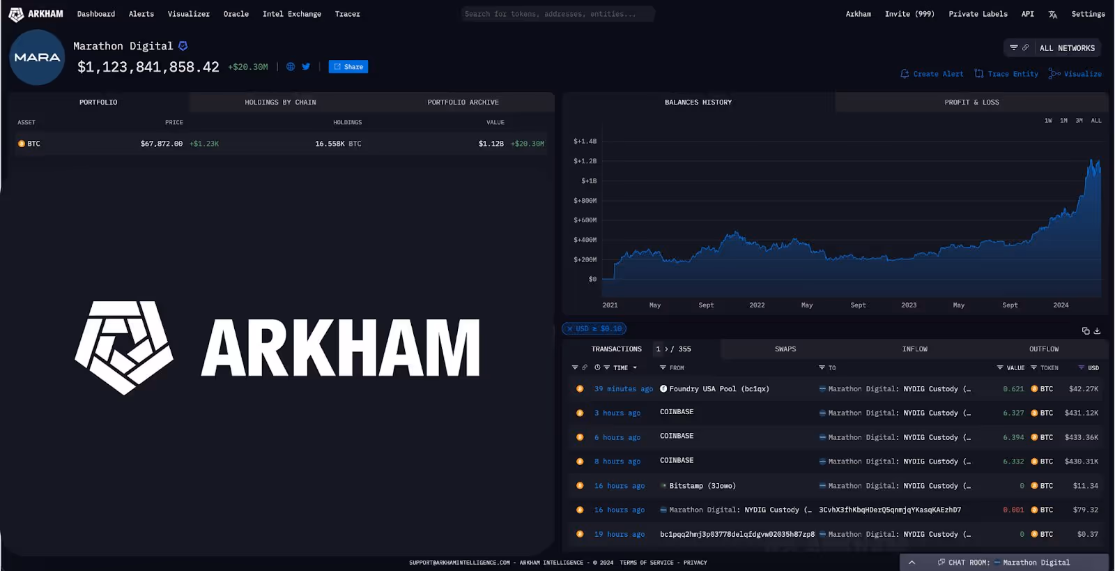Click the clock icon next to TIME
Viewport: 1115px width, 571px height.
pos(597,367)
